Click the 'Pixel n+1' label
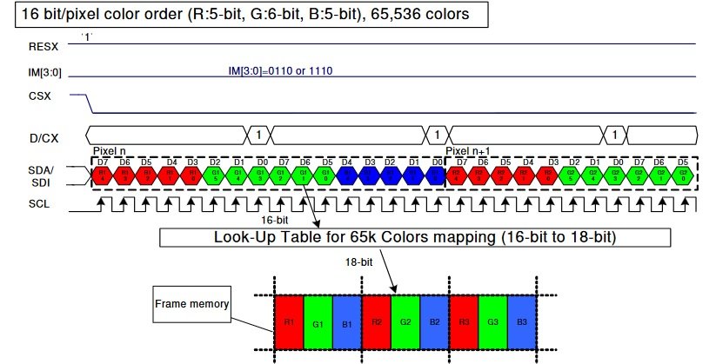Viewport: 716px width, 364px height. pyautogui.click(x=468, y=151)
